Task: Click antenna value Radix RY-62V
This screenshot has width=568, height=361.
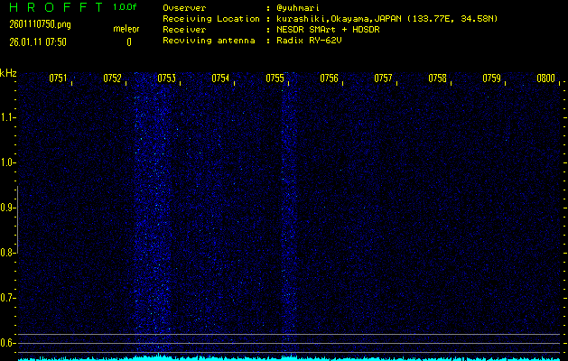Action: click(309, 41)
